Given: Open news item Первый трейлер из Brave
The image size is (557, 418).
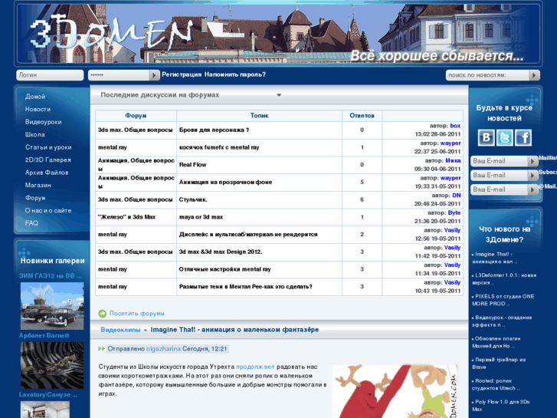Looking at the screenshot, I should (499, 364).
